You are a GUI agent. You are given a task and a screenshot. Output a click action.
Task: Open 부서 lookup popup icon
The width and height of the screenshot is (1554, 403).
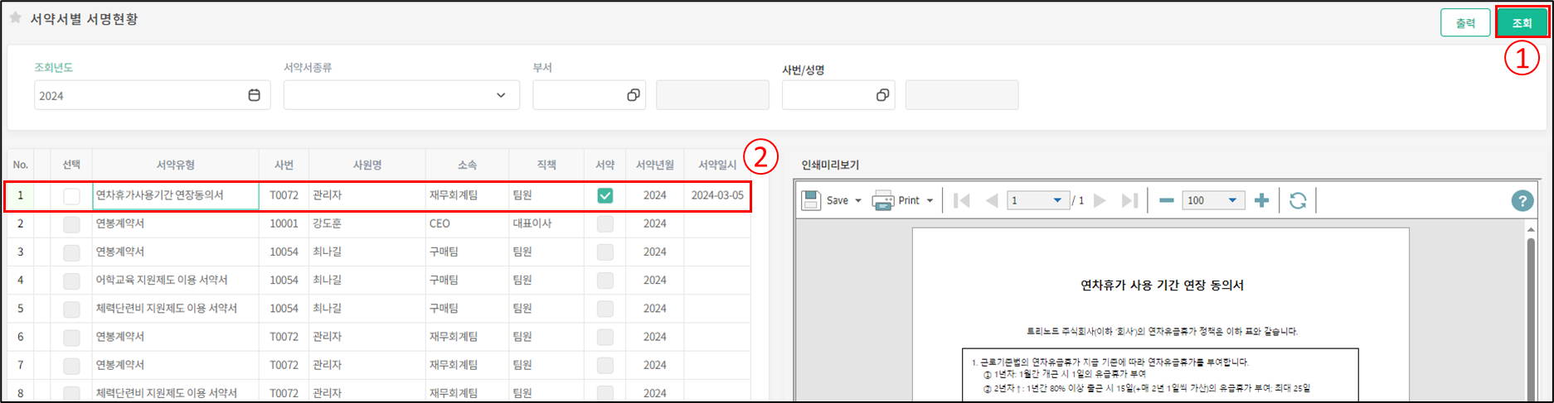click(x=633, y=95)
